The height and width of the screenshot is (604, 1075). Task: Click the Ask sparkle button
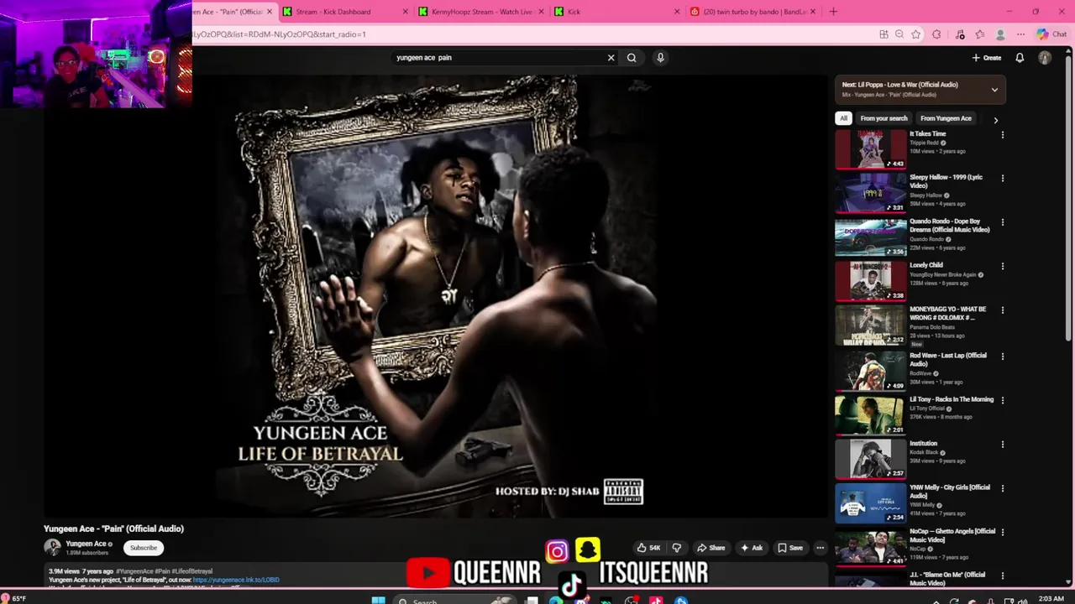(751, 548)
